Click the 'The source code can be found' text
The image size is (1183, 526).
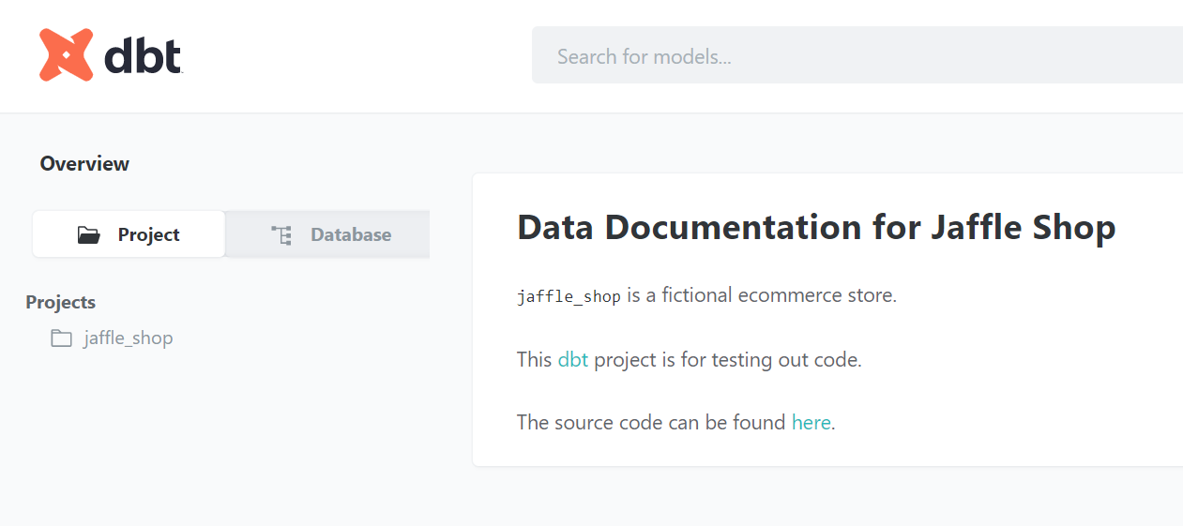click(x=651, y=422)
